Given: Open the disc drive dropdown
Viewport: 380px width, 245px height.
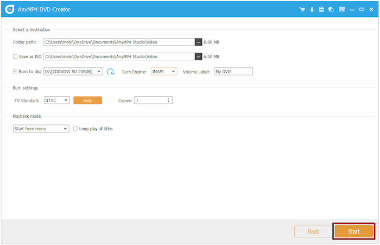Looking at the screenshot, I should point(99,71).
